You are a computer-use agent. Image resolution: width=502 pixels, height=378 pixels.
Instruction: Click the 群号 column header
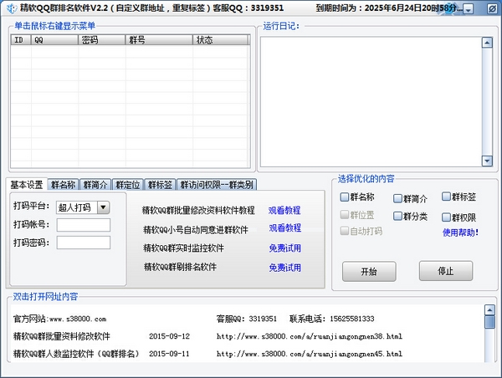(x=159, y=39)
